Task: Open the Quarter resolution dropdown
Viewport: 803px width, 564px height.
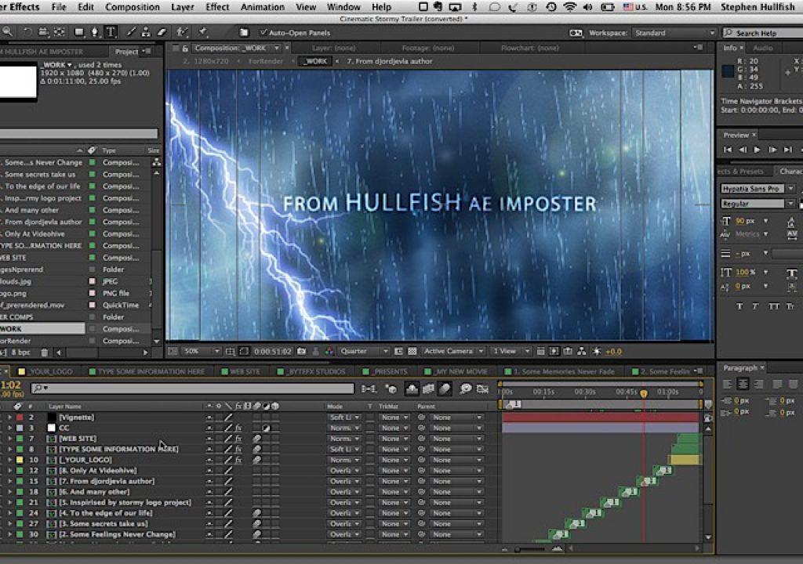Action: point(364,351)
